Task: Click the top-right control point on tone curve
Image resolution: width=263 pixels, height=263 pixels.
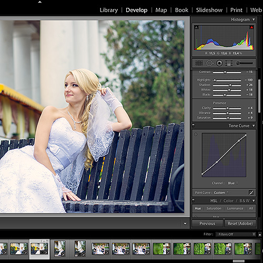Action: pyautogui.click(x=246, y=135)
